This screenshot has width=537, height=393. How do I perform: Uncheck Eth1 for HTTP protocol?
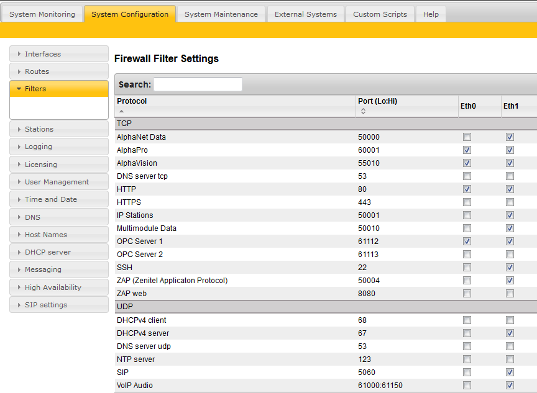(510, 189)
